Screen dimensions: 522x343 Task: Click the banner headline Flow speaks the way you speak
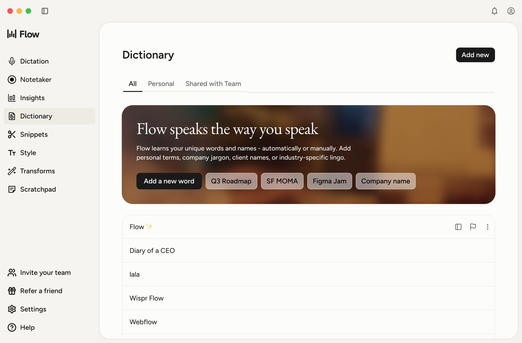pyautogui.click(x=227, y=129)
